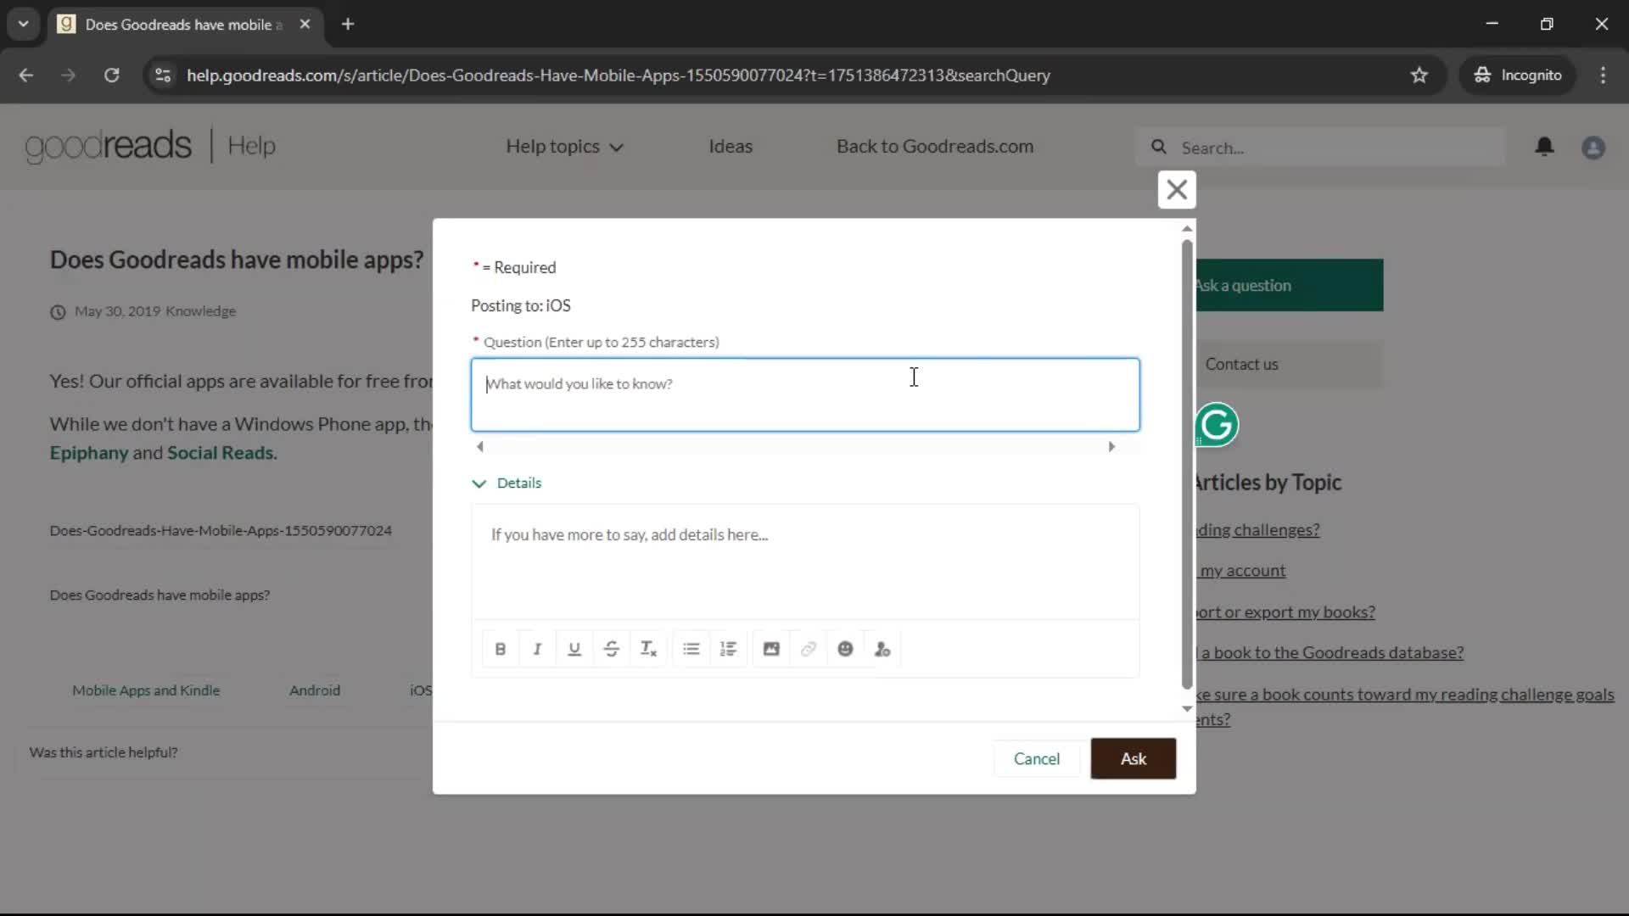The image size is (1629, 916).
Task: Open the Social Reads link
Action: click(x=220, y=453)
